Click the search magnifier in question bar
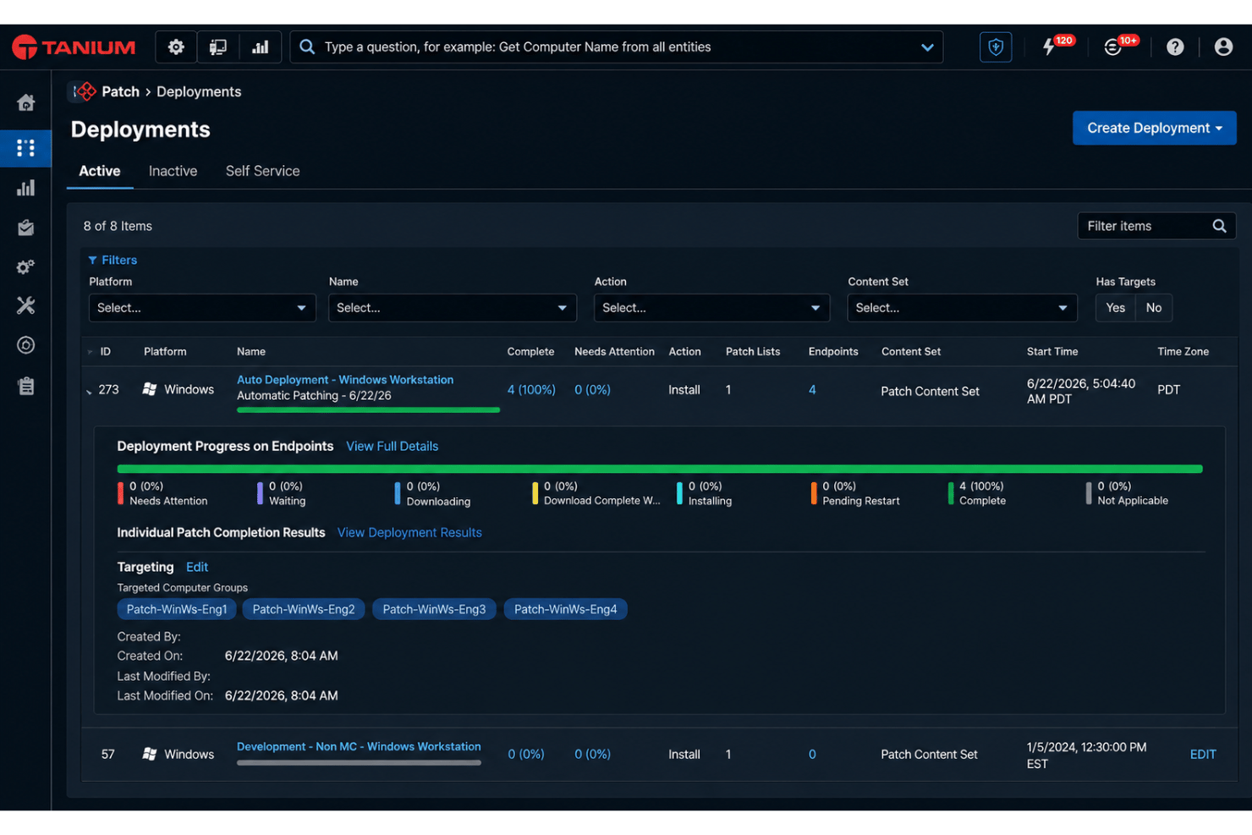Viewport: 1252px width, 835px height. pos(308,47)
